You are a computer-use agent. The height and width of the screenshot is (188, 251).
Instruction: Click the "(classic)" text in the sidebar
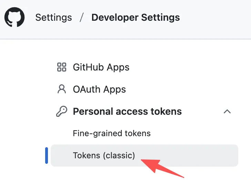pyautogui.click(x=119, y=155)
